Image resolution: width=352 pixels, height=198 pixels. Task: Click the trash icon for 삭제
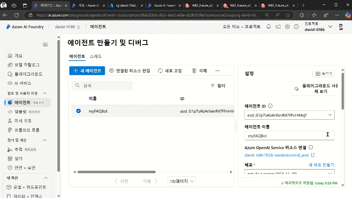point(194,71)
